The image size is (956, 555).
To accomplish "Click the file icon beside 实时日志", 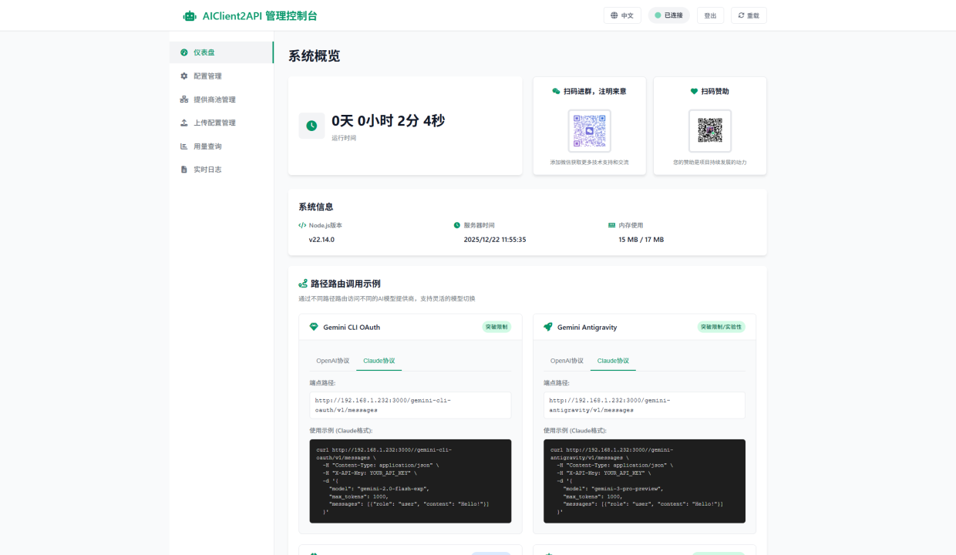I will coord(184,169).
